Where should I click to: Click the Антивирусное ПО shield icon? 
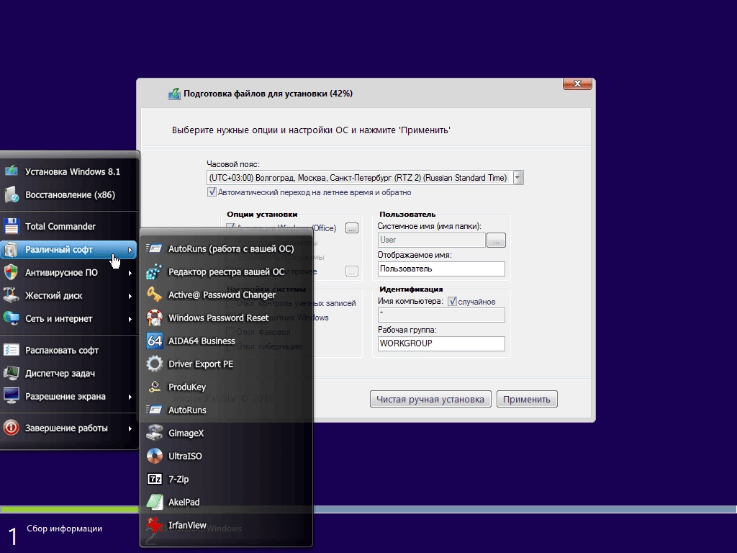click(x=12, y=272)
